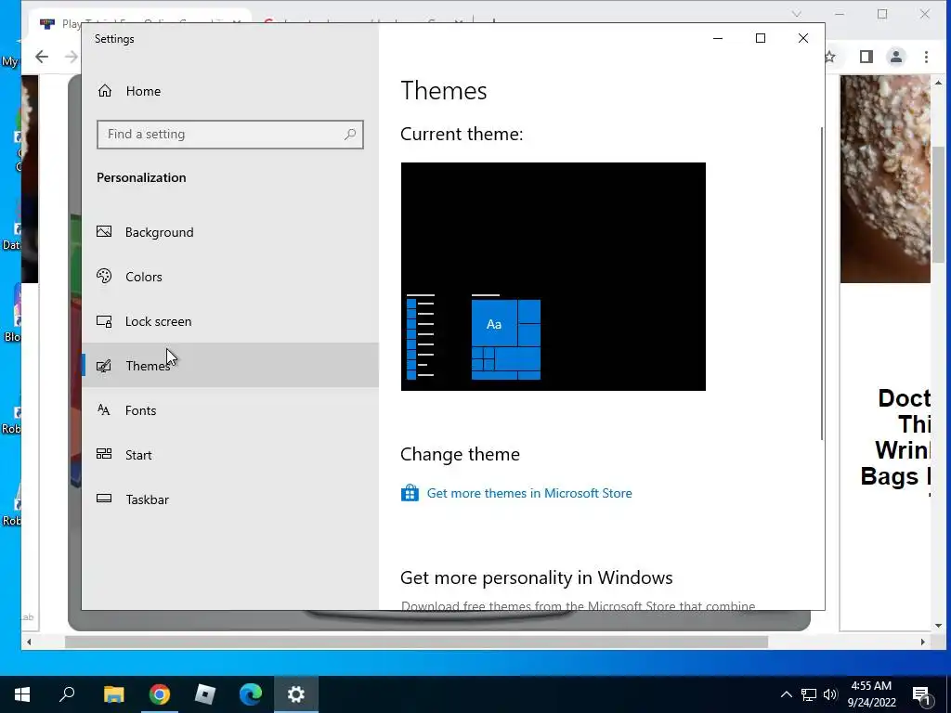Click the Chrome horizontal scrollbar
Viewport: 951px width, 713px height.
point(416,642)
